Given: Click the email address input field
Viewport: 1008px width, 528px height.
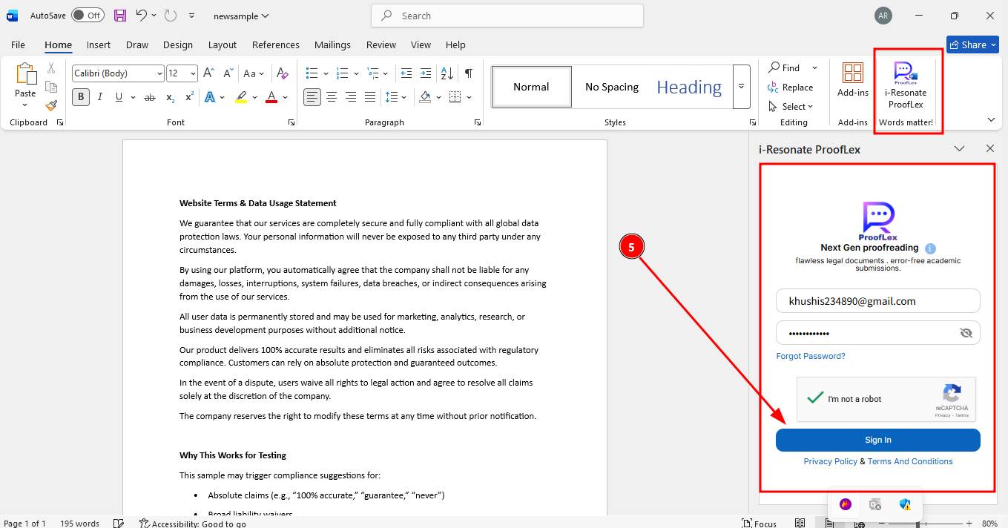Looking at the screenshot, I should coord(877,301).
